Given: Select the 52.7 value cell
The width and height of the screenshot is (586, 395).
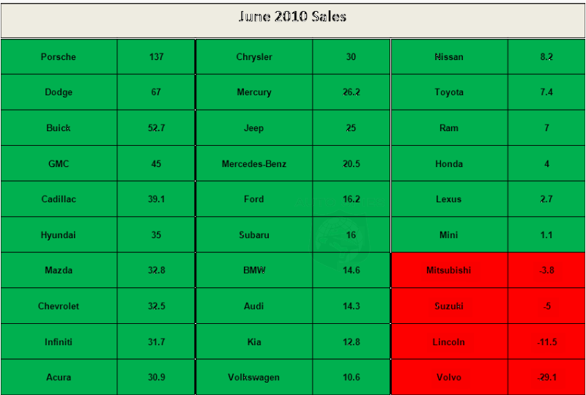Looking at the screenshot, I should [x=156, y=128].
